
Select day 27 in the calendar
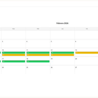pos(86,70)
